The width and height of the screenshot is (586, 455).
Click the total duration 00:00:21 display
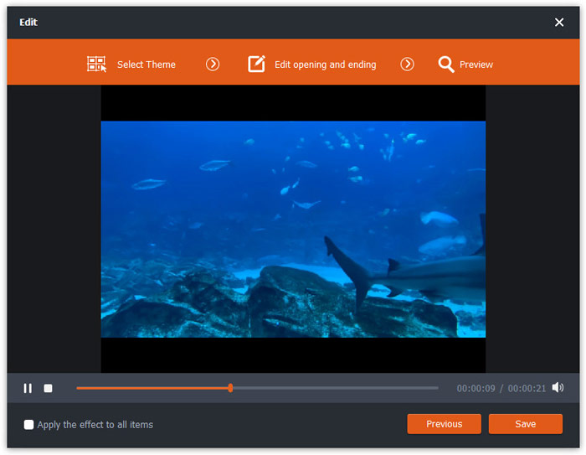(527, 389)
